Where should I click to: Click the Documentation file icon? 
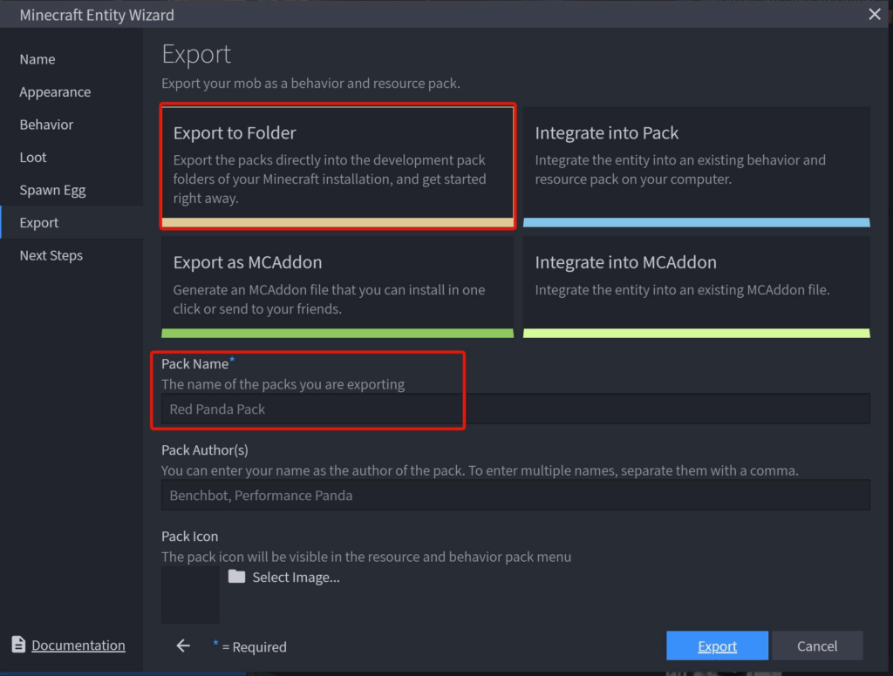(18, 645)
